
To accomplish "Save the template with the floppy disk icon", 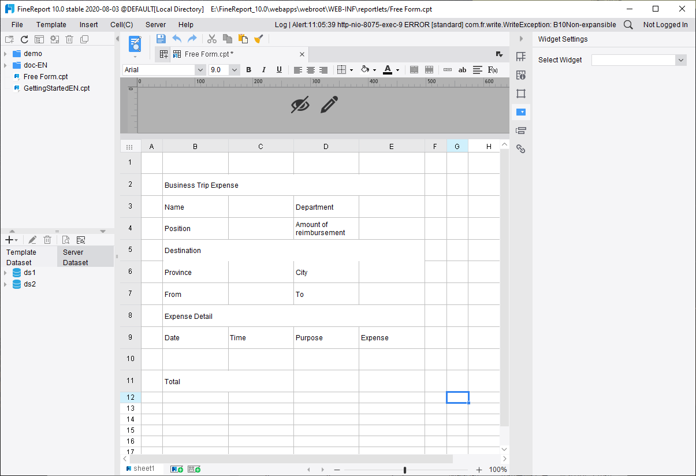I will pyautogui.click(x=161, y=39).
